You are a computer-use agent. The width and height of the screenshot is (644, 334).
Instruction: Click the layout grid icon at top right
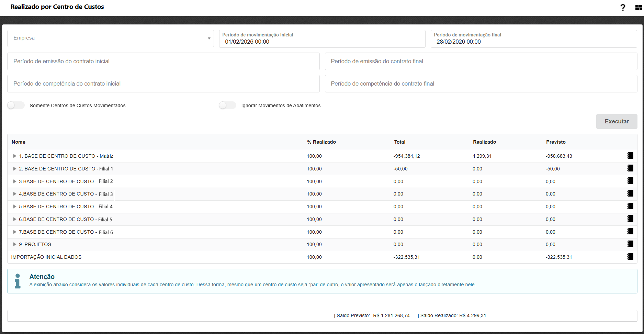coord(639,8)
